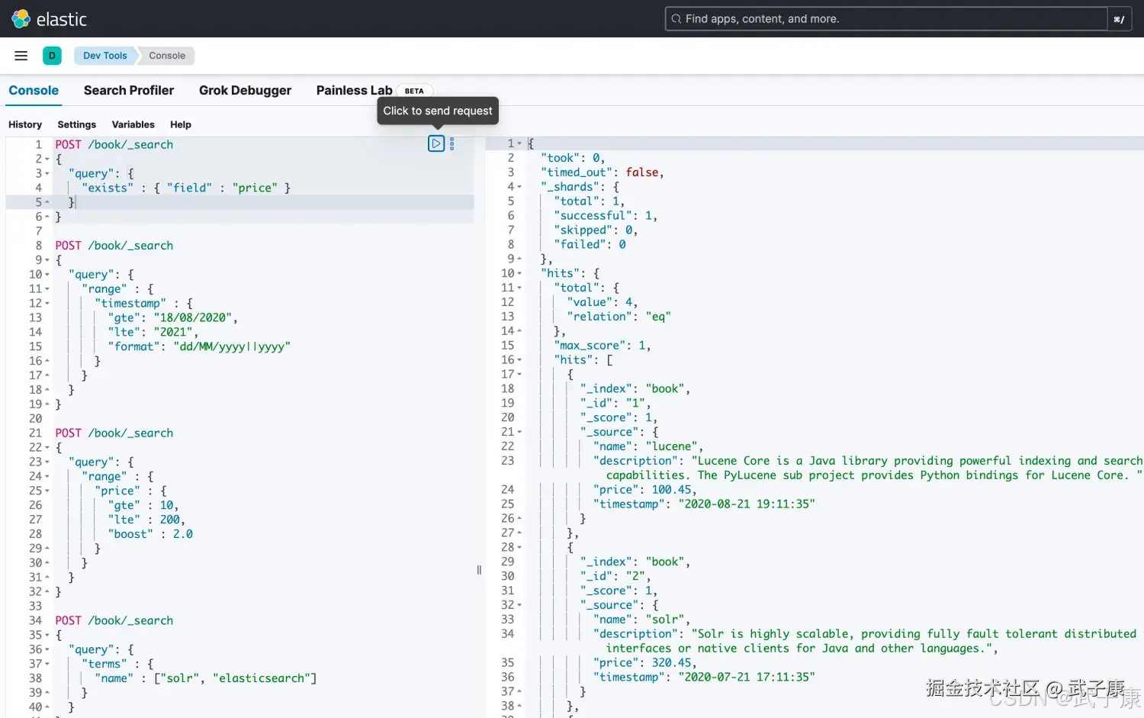Click the BETA badge next to Painless Lab
Screen dimensions: 1144x718
click(x=414, y=91)
